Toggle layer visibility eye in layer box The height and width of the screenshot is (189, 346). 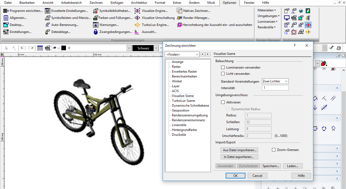(x=54, y=48)
